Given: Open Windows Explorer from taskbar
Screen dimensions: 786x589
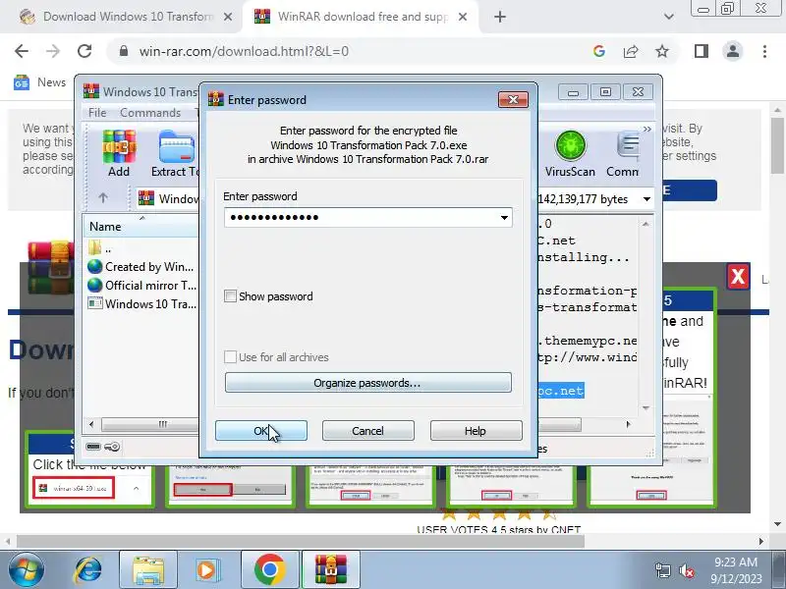Looking at the screenshot, I should pyautogui.click(x=148, y=570).
